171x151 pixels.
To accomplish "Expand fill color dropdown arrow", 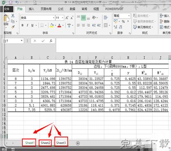I will point(55,26).
